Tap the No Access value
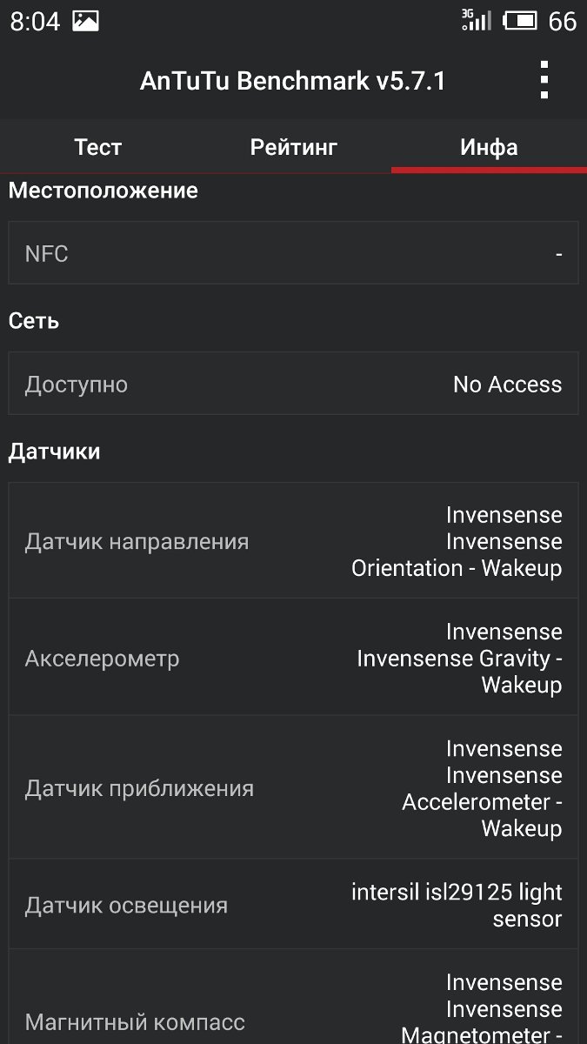This screenshot has height=1044, width=587. pyautogui.click(x=508, y=385)
